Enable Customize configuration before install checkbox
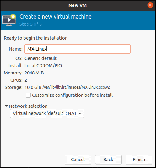Screen dimensions: 156x168 coord(28,95)
